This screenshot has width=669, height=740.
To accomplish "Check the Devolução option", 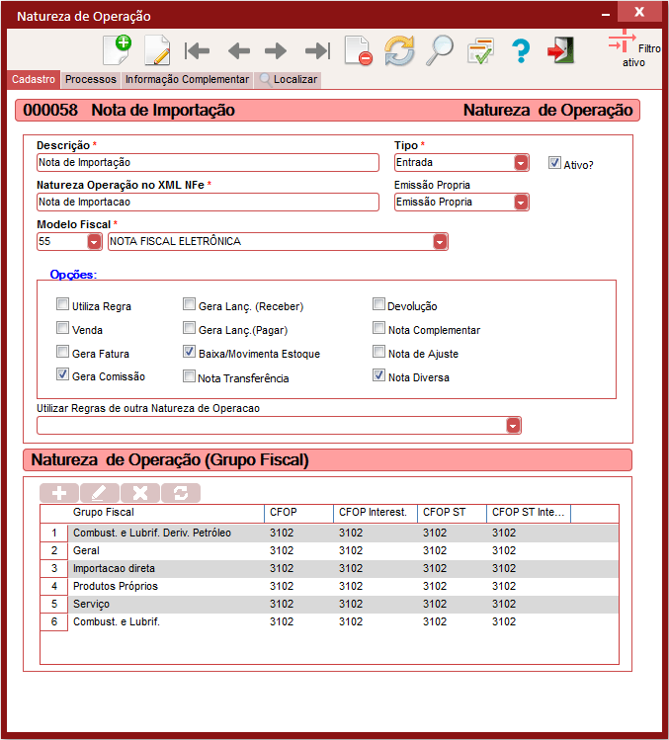I will (x=378, y=304).
